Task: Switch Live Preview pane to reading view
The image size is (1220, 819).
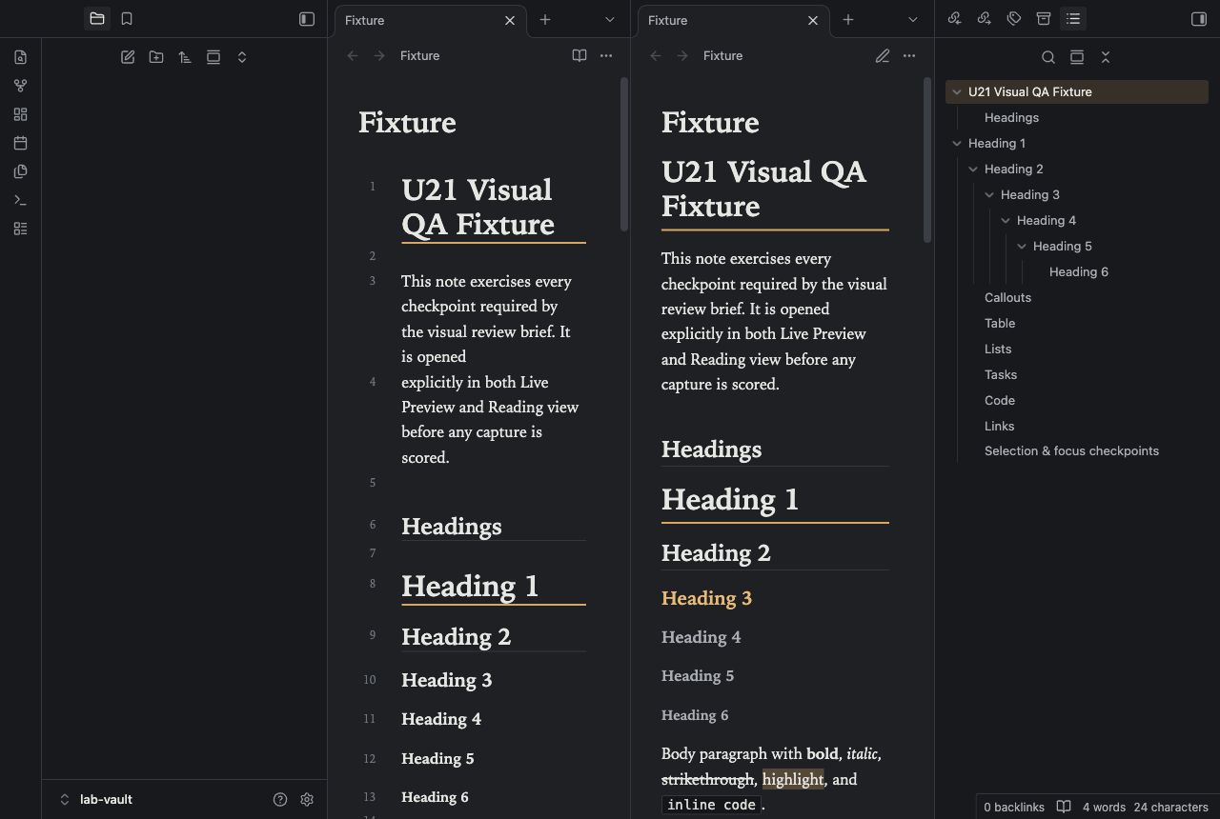Action: [579, 55]
